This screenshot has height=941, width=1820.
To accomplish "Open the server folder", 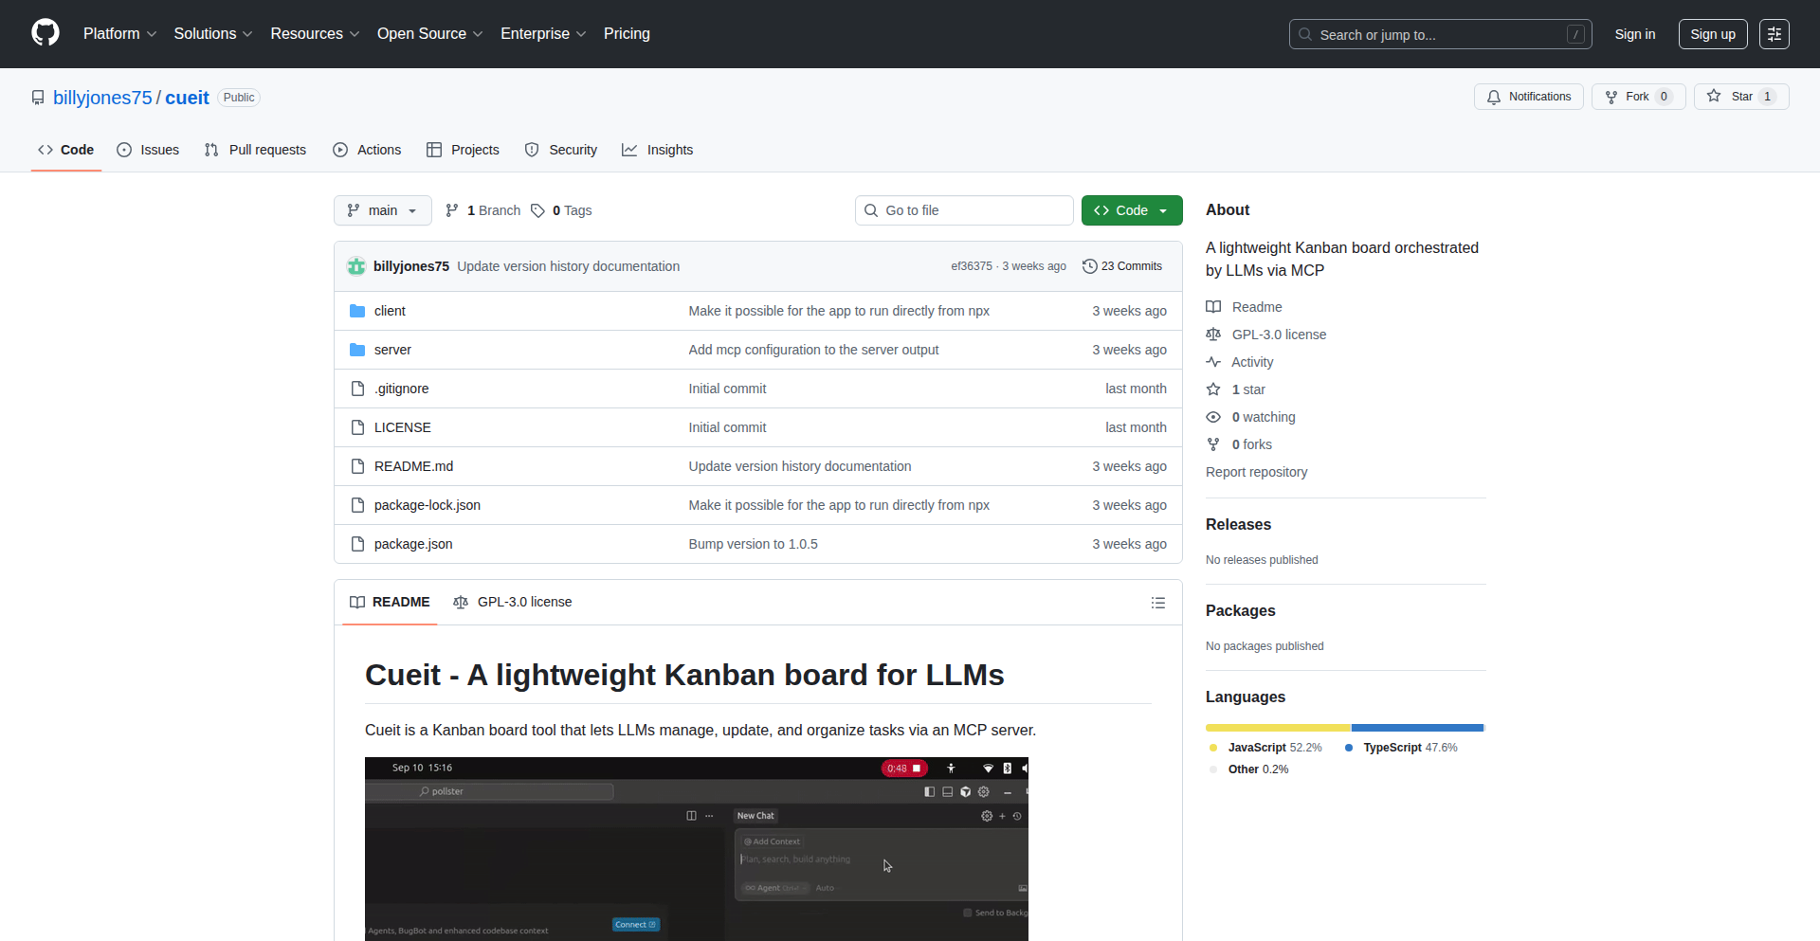I will coord(392,350).
